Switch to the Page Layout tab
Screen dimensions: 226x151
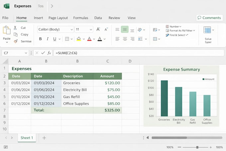58,18
